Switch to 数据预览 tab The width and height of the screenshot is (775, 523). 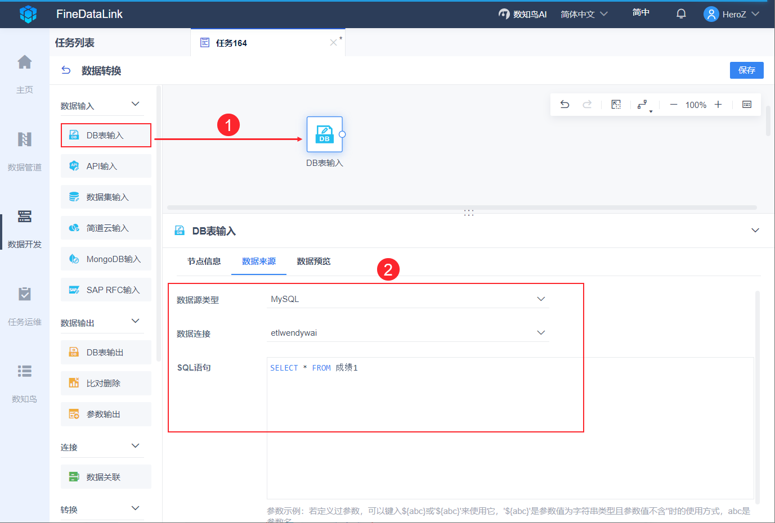(313, 261)
